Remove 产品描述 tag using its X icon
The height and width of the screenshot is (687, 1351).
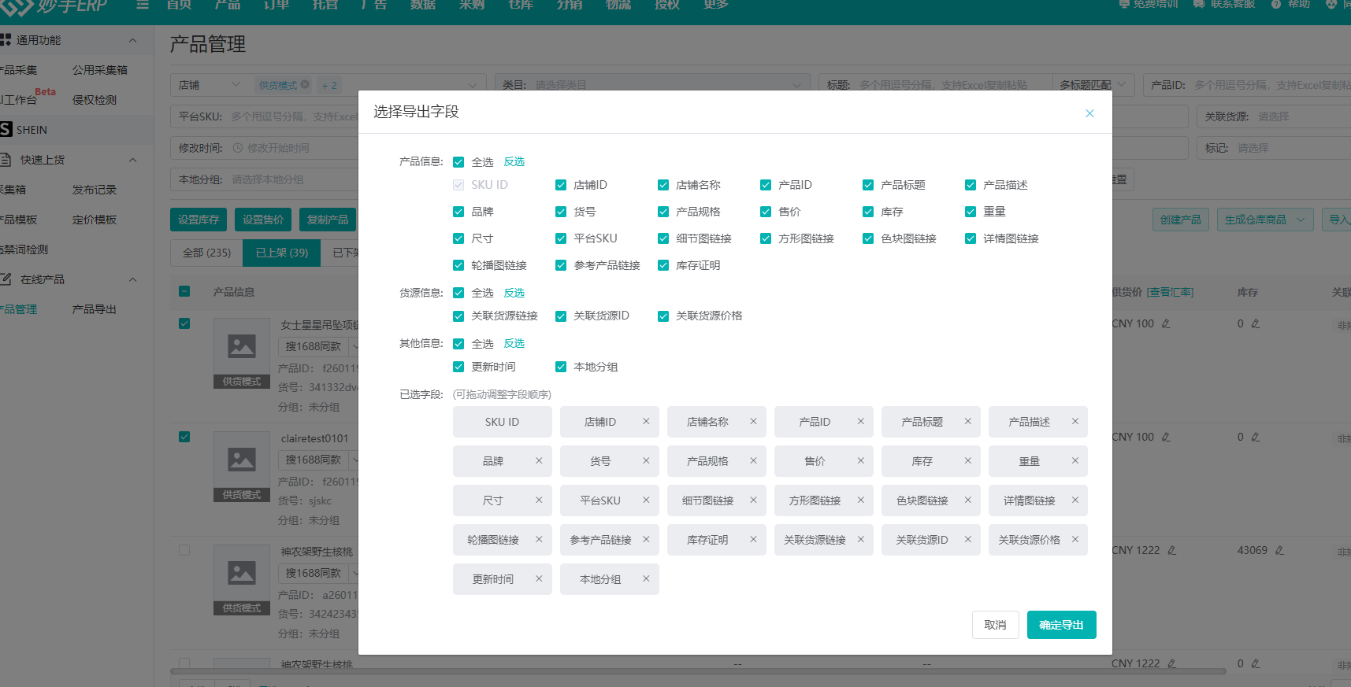1074,422
